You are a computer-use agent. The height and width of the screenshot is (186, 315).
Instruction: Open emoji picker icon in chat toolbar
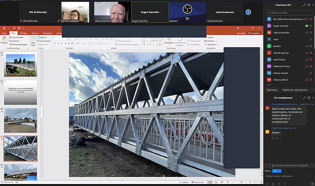[273, 184]
